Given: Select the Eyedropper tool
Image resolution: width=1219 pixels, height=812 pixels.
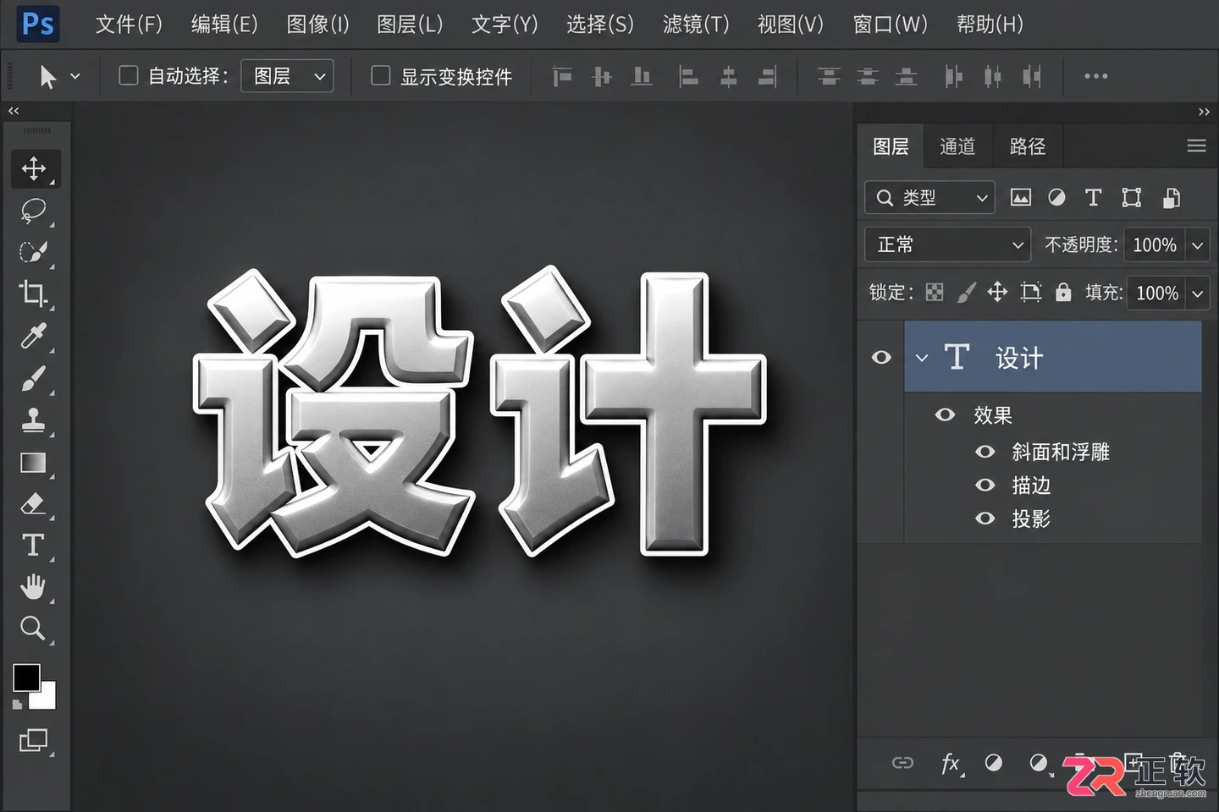Looking at the screenshot, I should pos(33,336).
